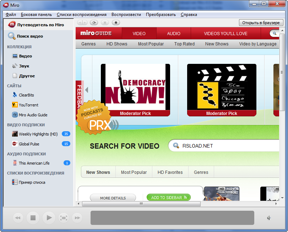
Task: Select the HD Favorites tab
Action: click(x=170, y=172)
